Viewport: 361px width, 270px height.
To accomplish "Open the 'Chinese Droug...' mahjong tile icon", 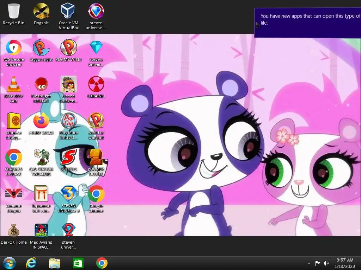I will pos(14,126).
